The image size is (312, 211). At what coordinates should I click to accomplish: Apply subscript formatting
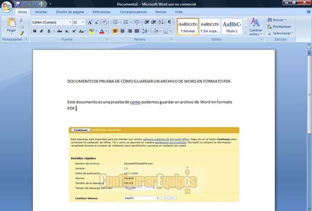67,31
